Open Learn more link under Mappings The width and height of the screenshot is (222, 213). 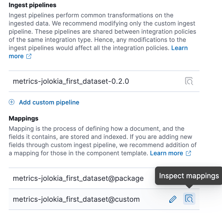tap(166, 153)
